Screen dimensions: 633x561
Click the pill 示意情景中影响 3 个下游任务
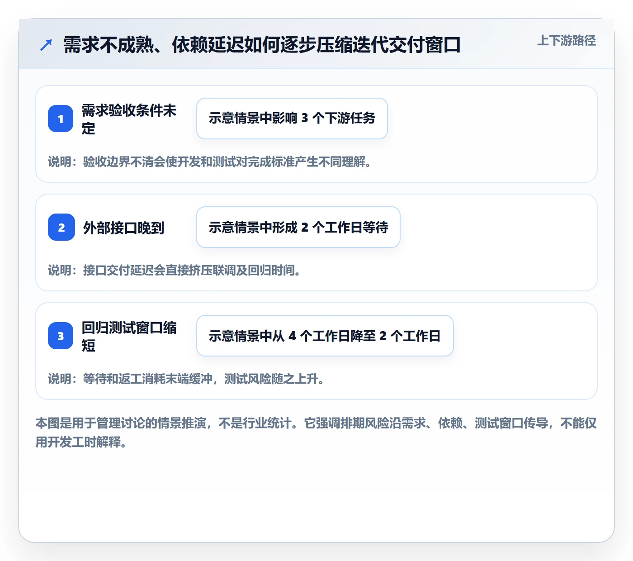tap(292, 119)
